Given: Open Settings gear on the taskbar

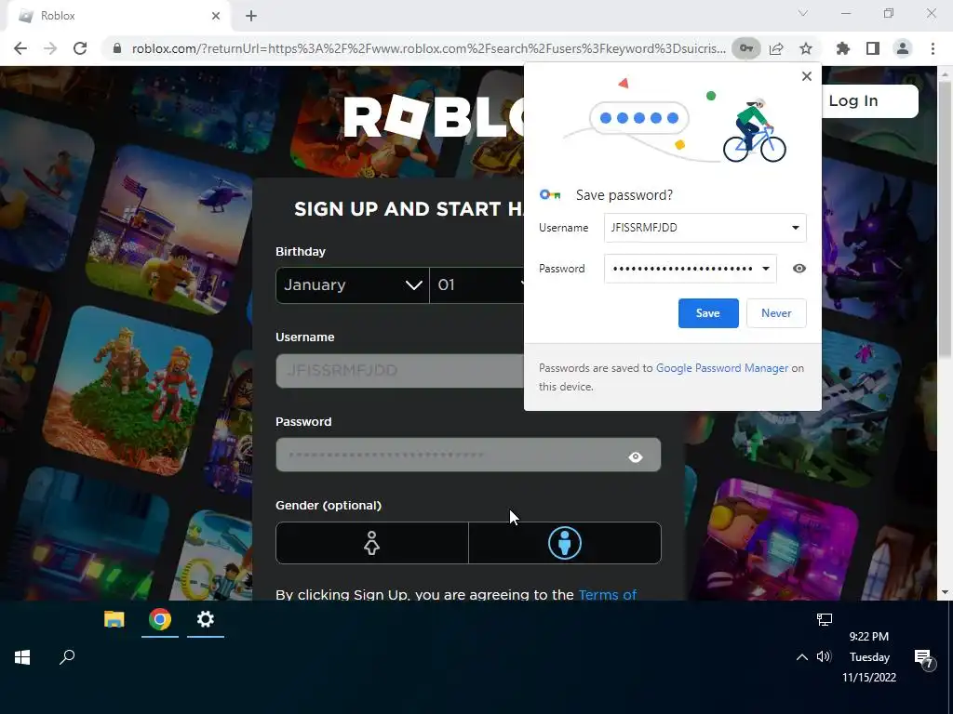Looking at the screenshot, I should 206,619.
